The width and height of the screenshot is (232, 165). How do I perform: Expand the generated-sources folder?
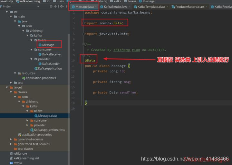click(11, 139)
